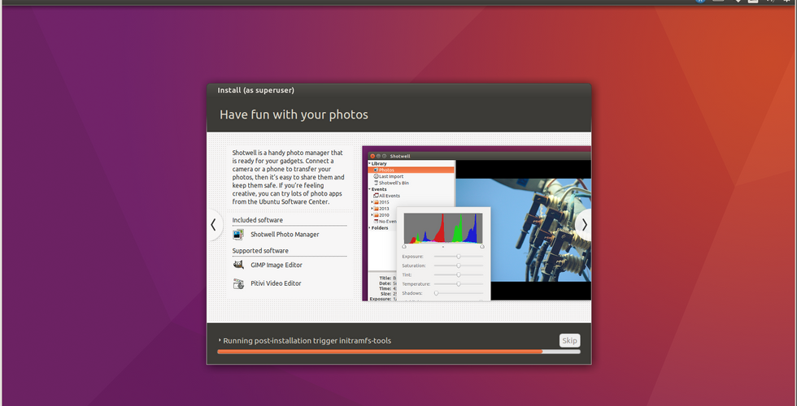Expand the 2015 events folder

(x=372, y=202)
